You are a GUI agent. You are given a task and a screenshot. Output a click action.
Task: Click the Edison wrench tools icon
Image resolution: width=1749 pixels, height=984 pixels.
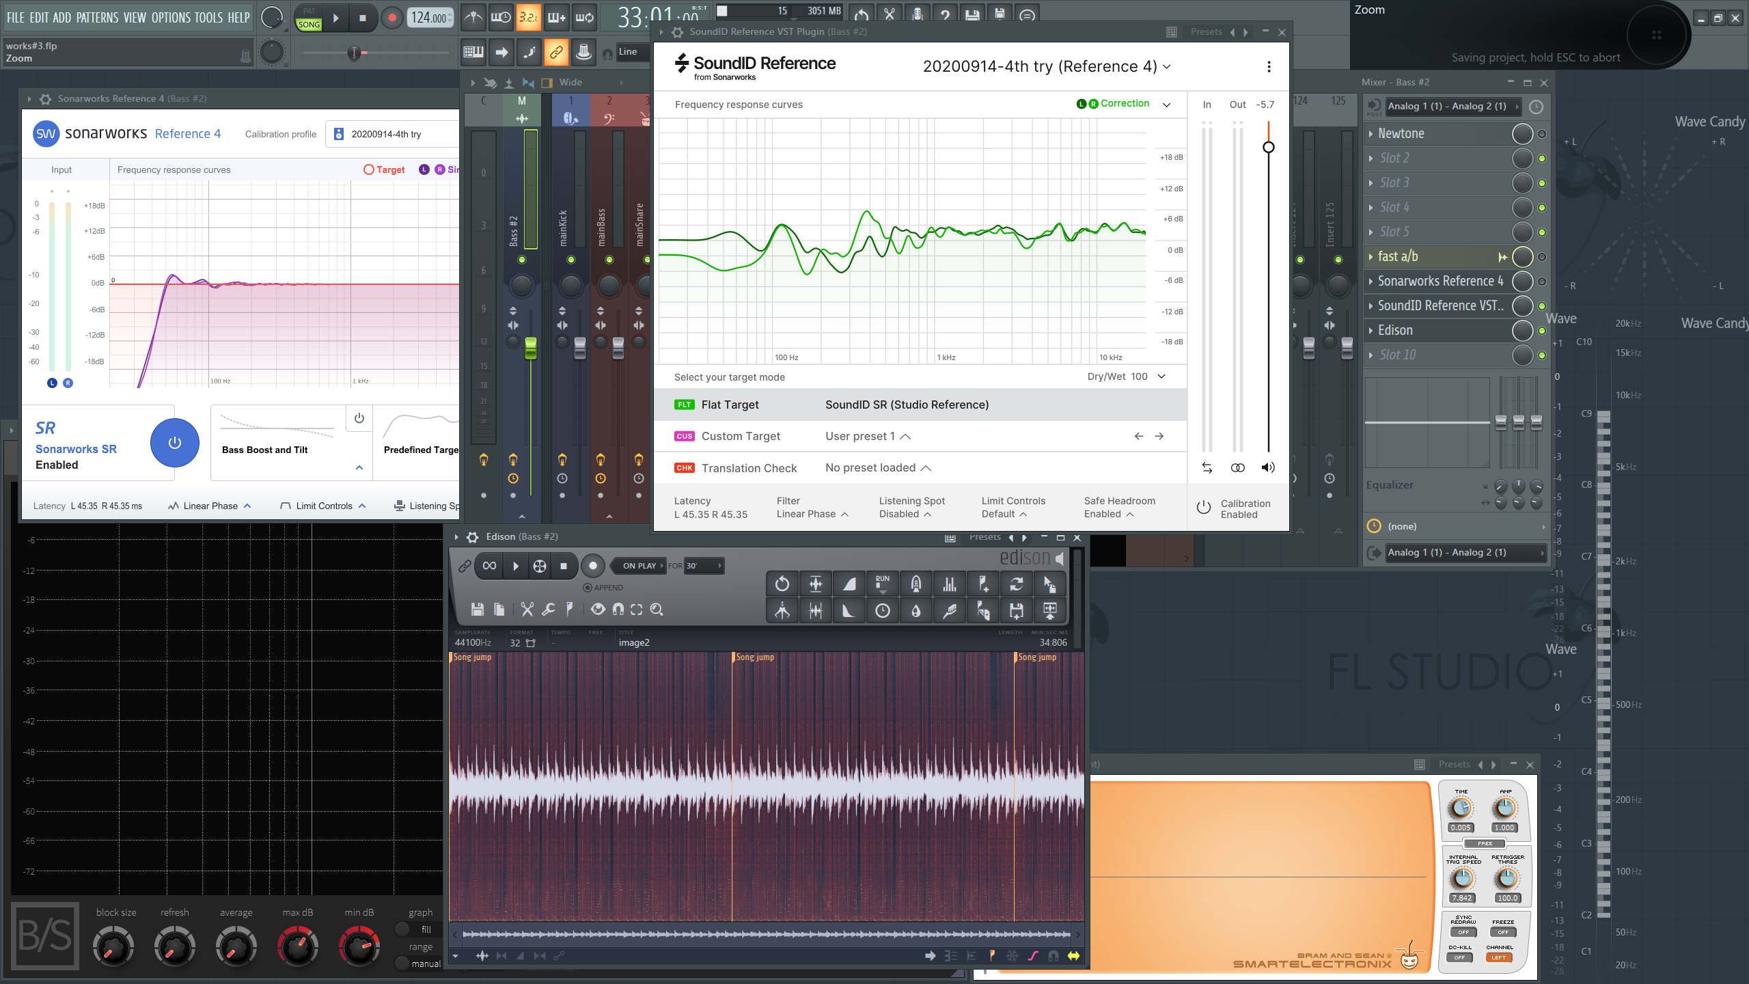[x=548, y=609]
